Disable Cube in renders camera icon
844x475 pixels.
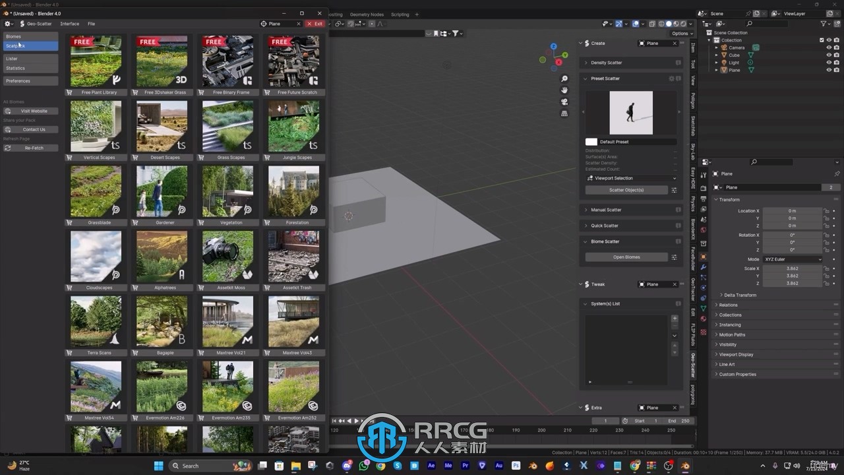(837, 55)
